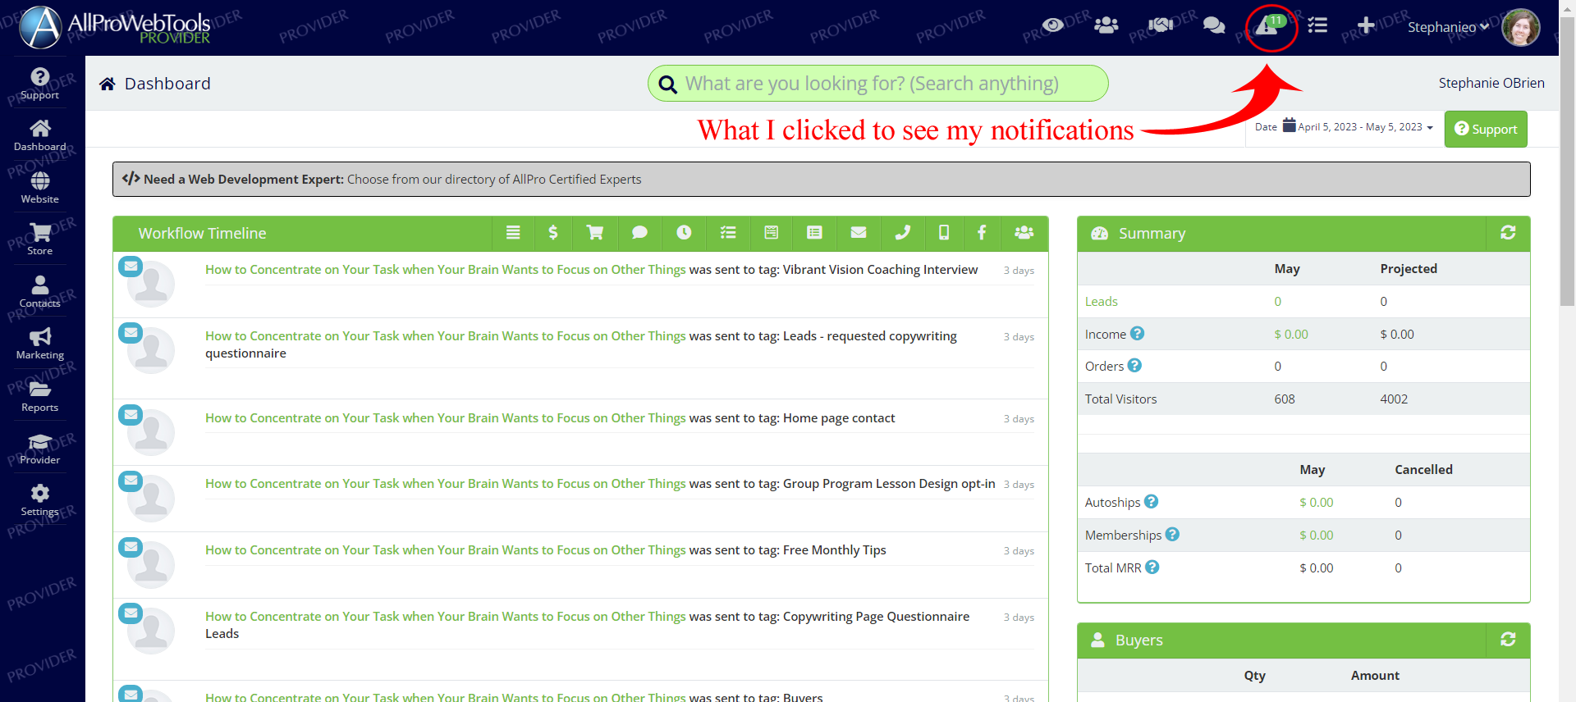Refresh the Buyers panel
The height and width of the screenshot is (702, 1576).
(x=1508, y=640)
